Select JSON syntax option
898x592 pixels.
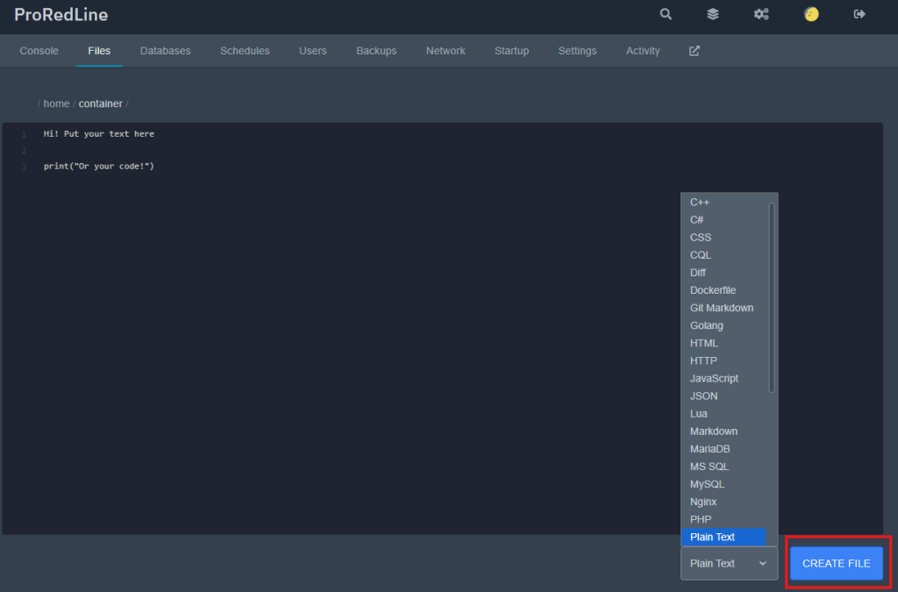(723, 396)
